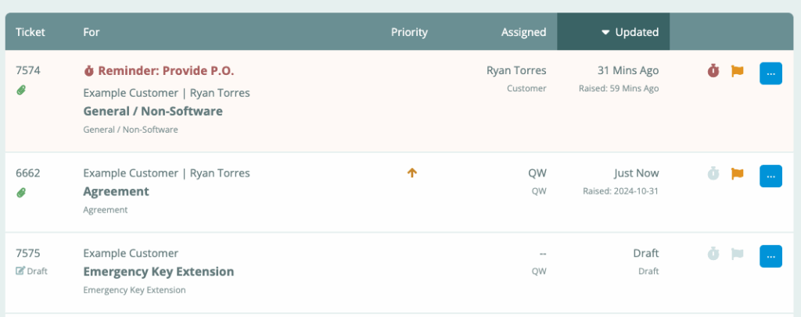Open the actions menu for ticket 6662

pos(770,175)
